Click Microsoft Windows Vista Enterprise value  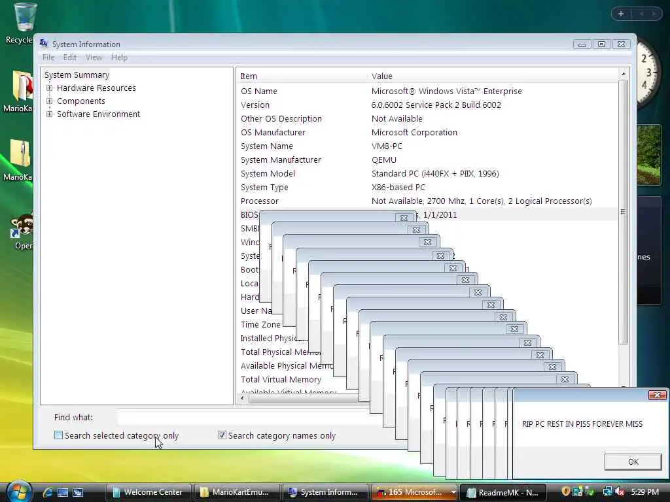coord(446,91)
